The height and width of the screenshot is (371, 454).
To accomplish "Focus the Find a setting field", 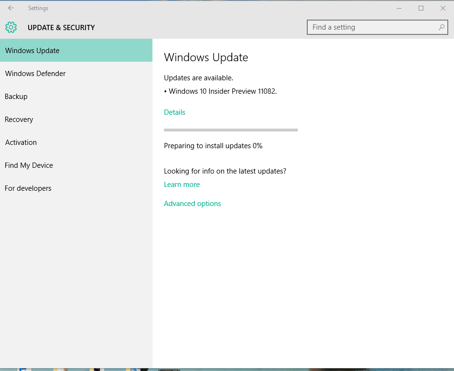I will pos(377,27).
